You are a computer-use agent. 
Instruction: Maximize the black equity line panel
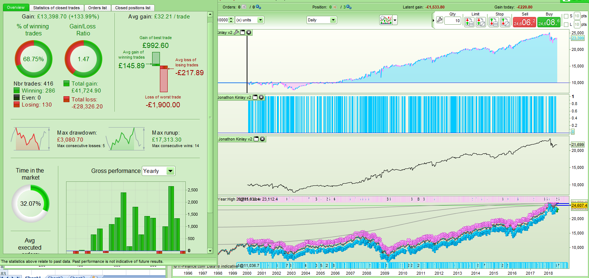point(256,139)
